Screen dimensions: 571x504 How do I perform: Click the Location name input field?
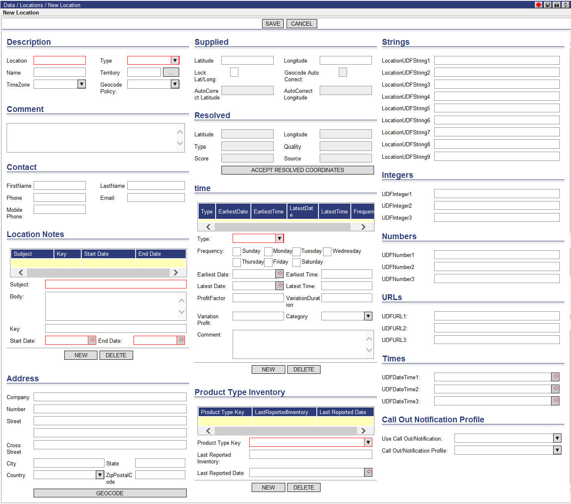click(x=60, y=60)
